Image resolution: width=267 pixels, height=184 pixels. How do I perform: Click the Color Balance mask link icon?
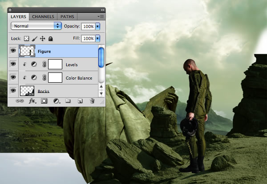(x=44, y=77)
